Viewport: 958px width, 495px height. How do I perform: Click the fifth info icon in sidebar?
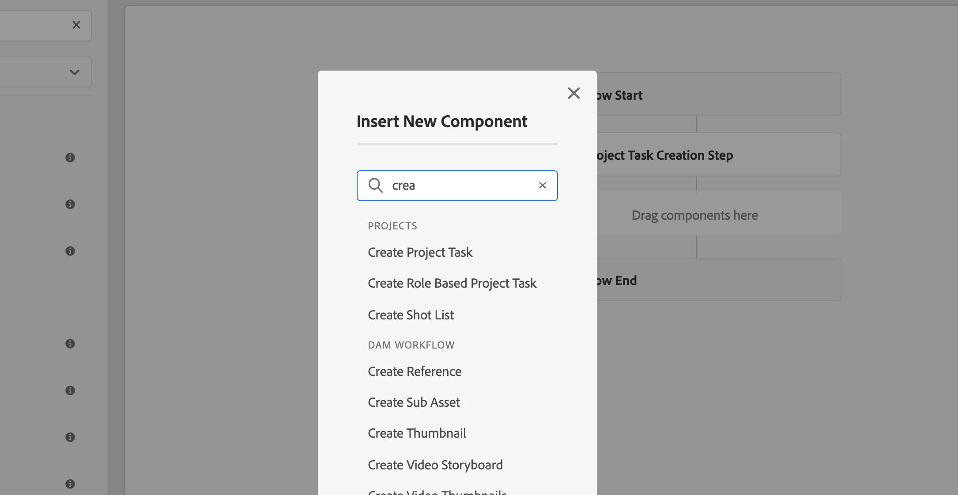70,390
